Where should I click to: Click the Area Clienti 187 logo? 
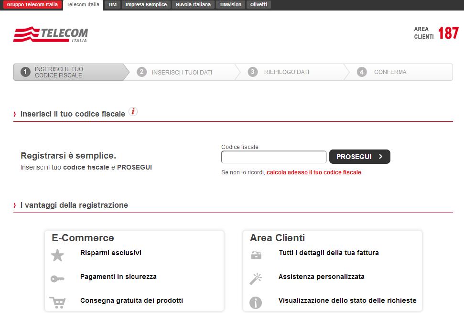point(436,33)
